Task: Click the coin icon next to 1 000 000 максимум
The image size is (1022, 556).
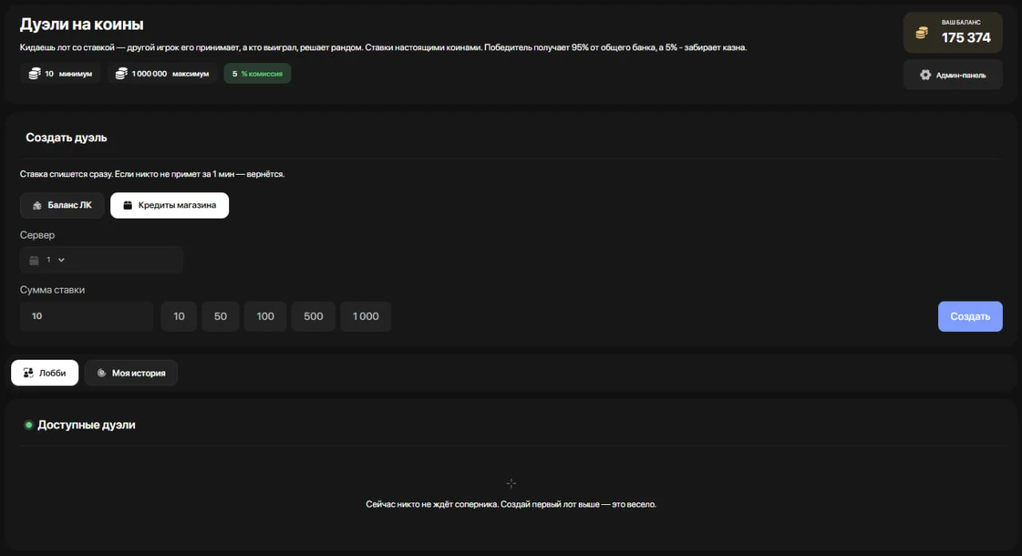Action: (121, 73)
